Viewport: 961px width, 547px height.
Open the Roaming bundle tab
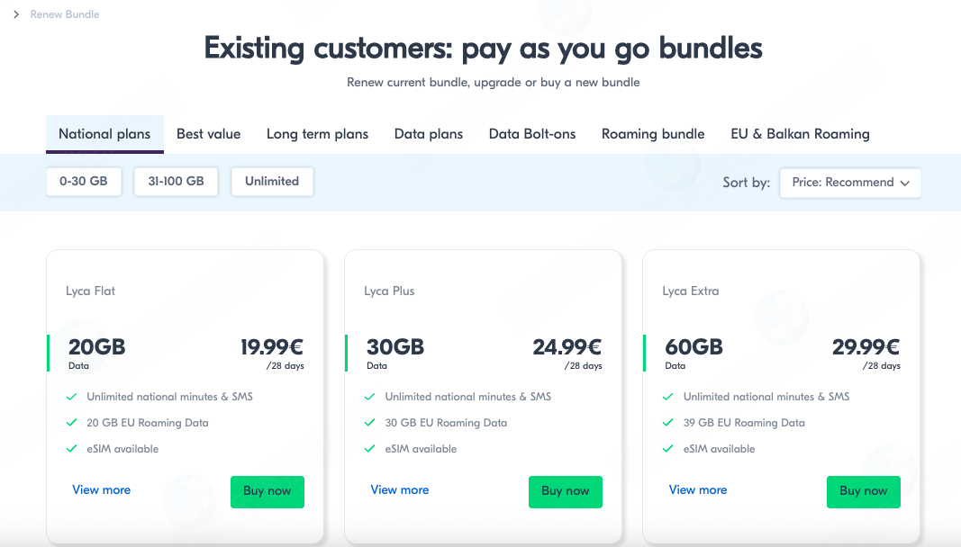pyautogui.click(x=653, y=134)
